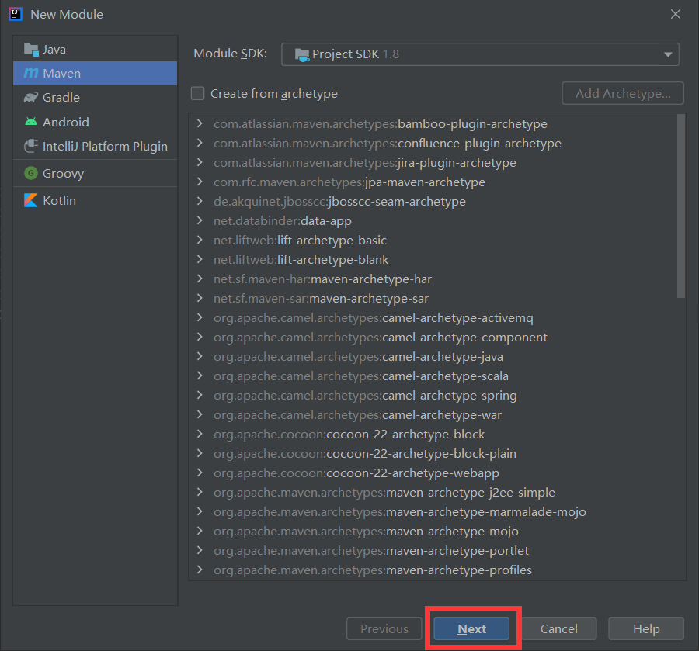Expand maven-archetype-portlet chevron
The width and height of the screenshot is (699, 651).
(200, 550)
